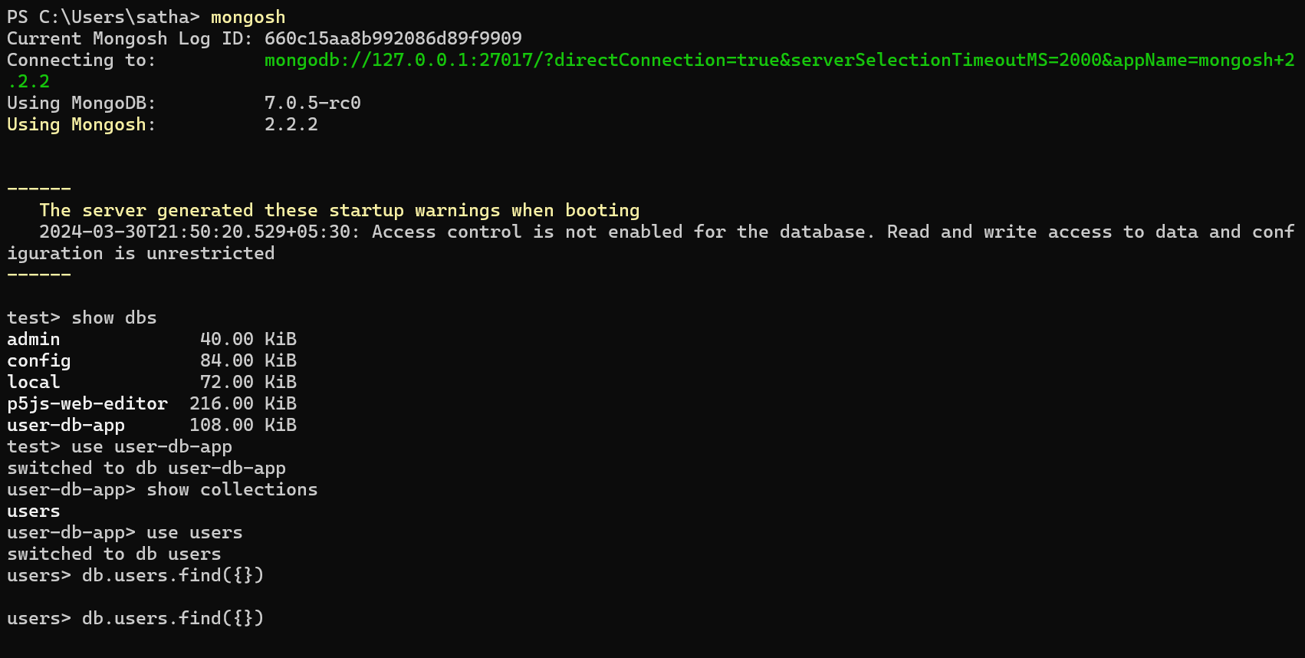The height and width of the screenshot is (658, 1305).
Task: Click the users collection name output
Action: [x=33, y=512]
